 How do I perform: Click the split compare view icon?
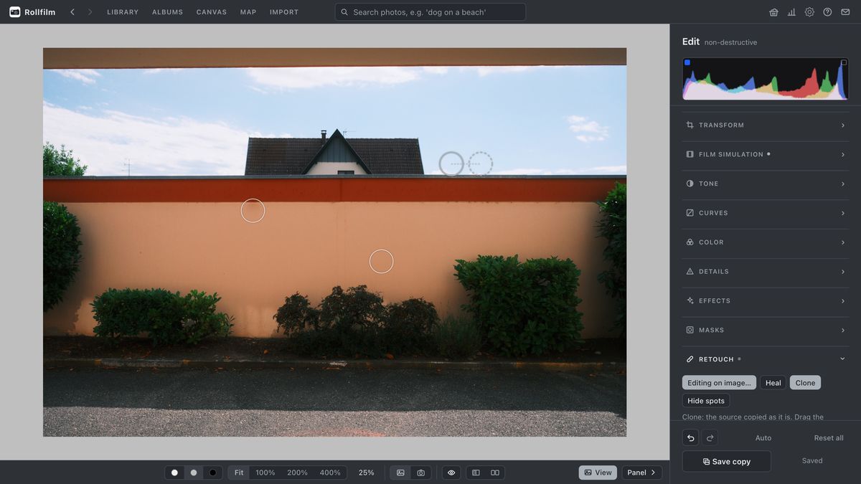476,473
